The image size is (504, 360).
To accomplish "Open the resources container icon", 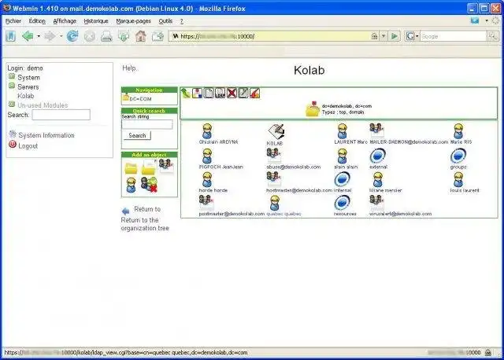I will 342,203.
